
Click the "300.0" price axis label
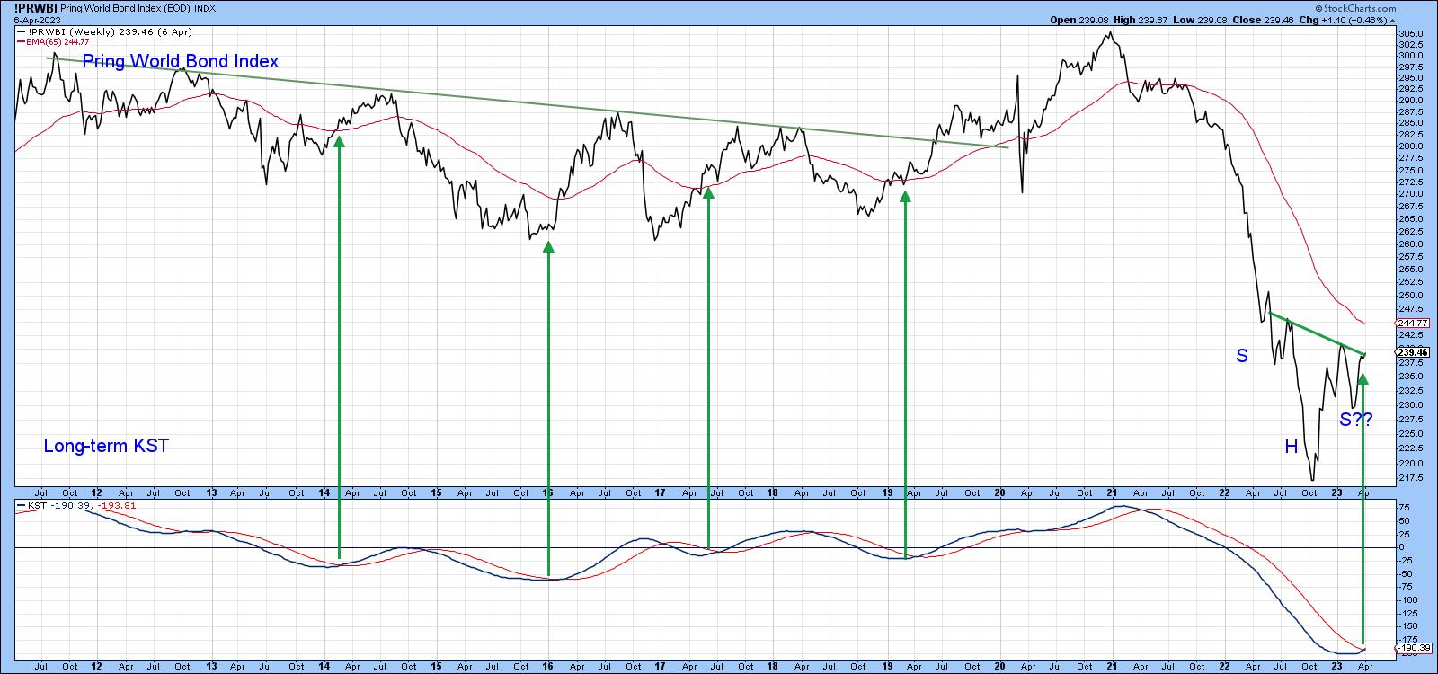point(1411,56)
